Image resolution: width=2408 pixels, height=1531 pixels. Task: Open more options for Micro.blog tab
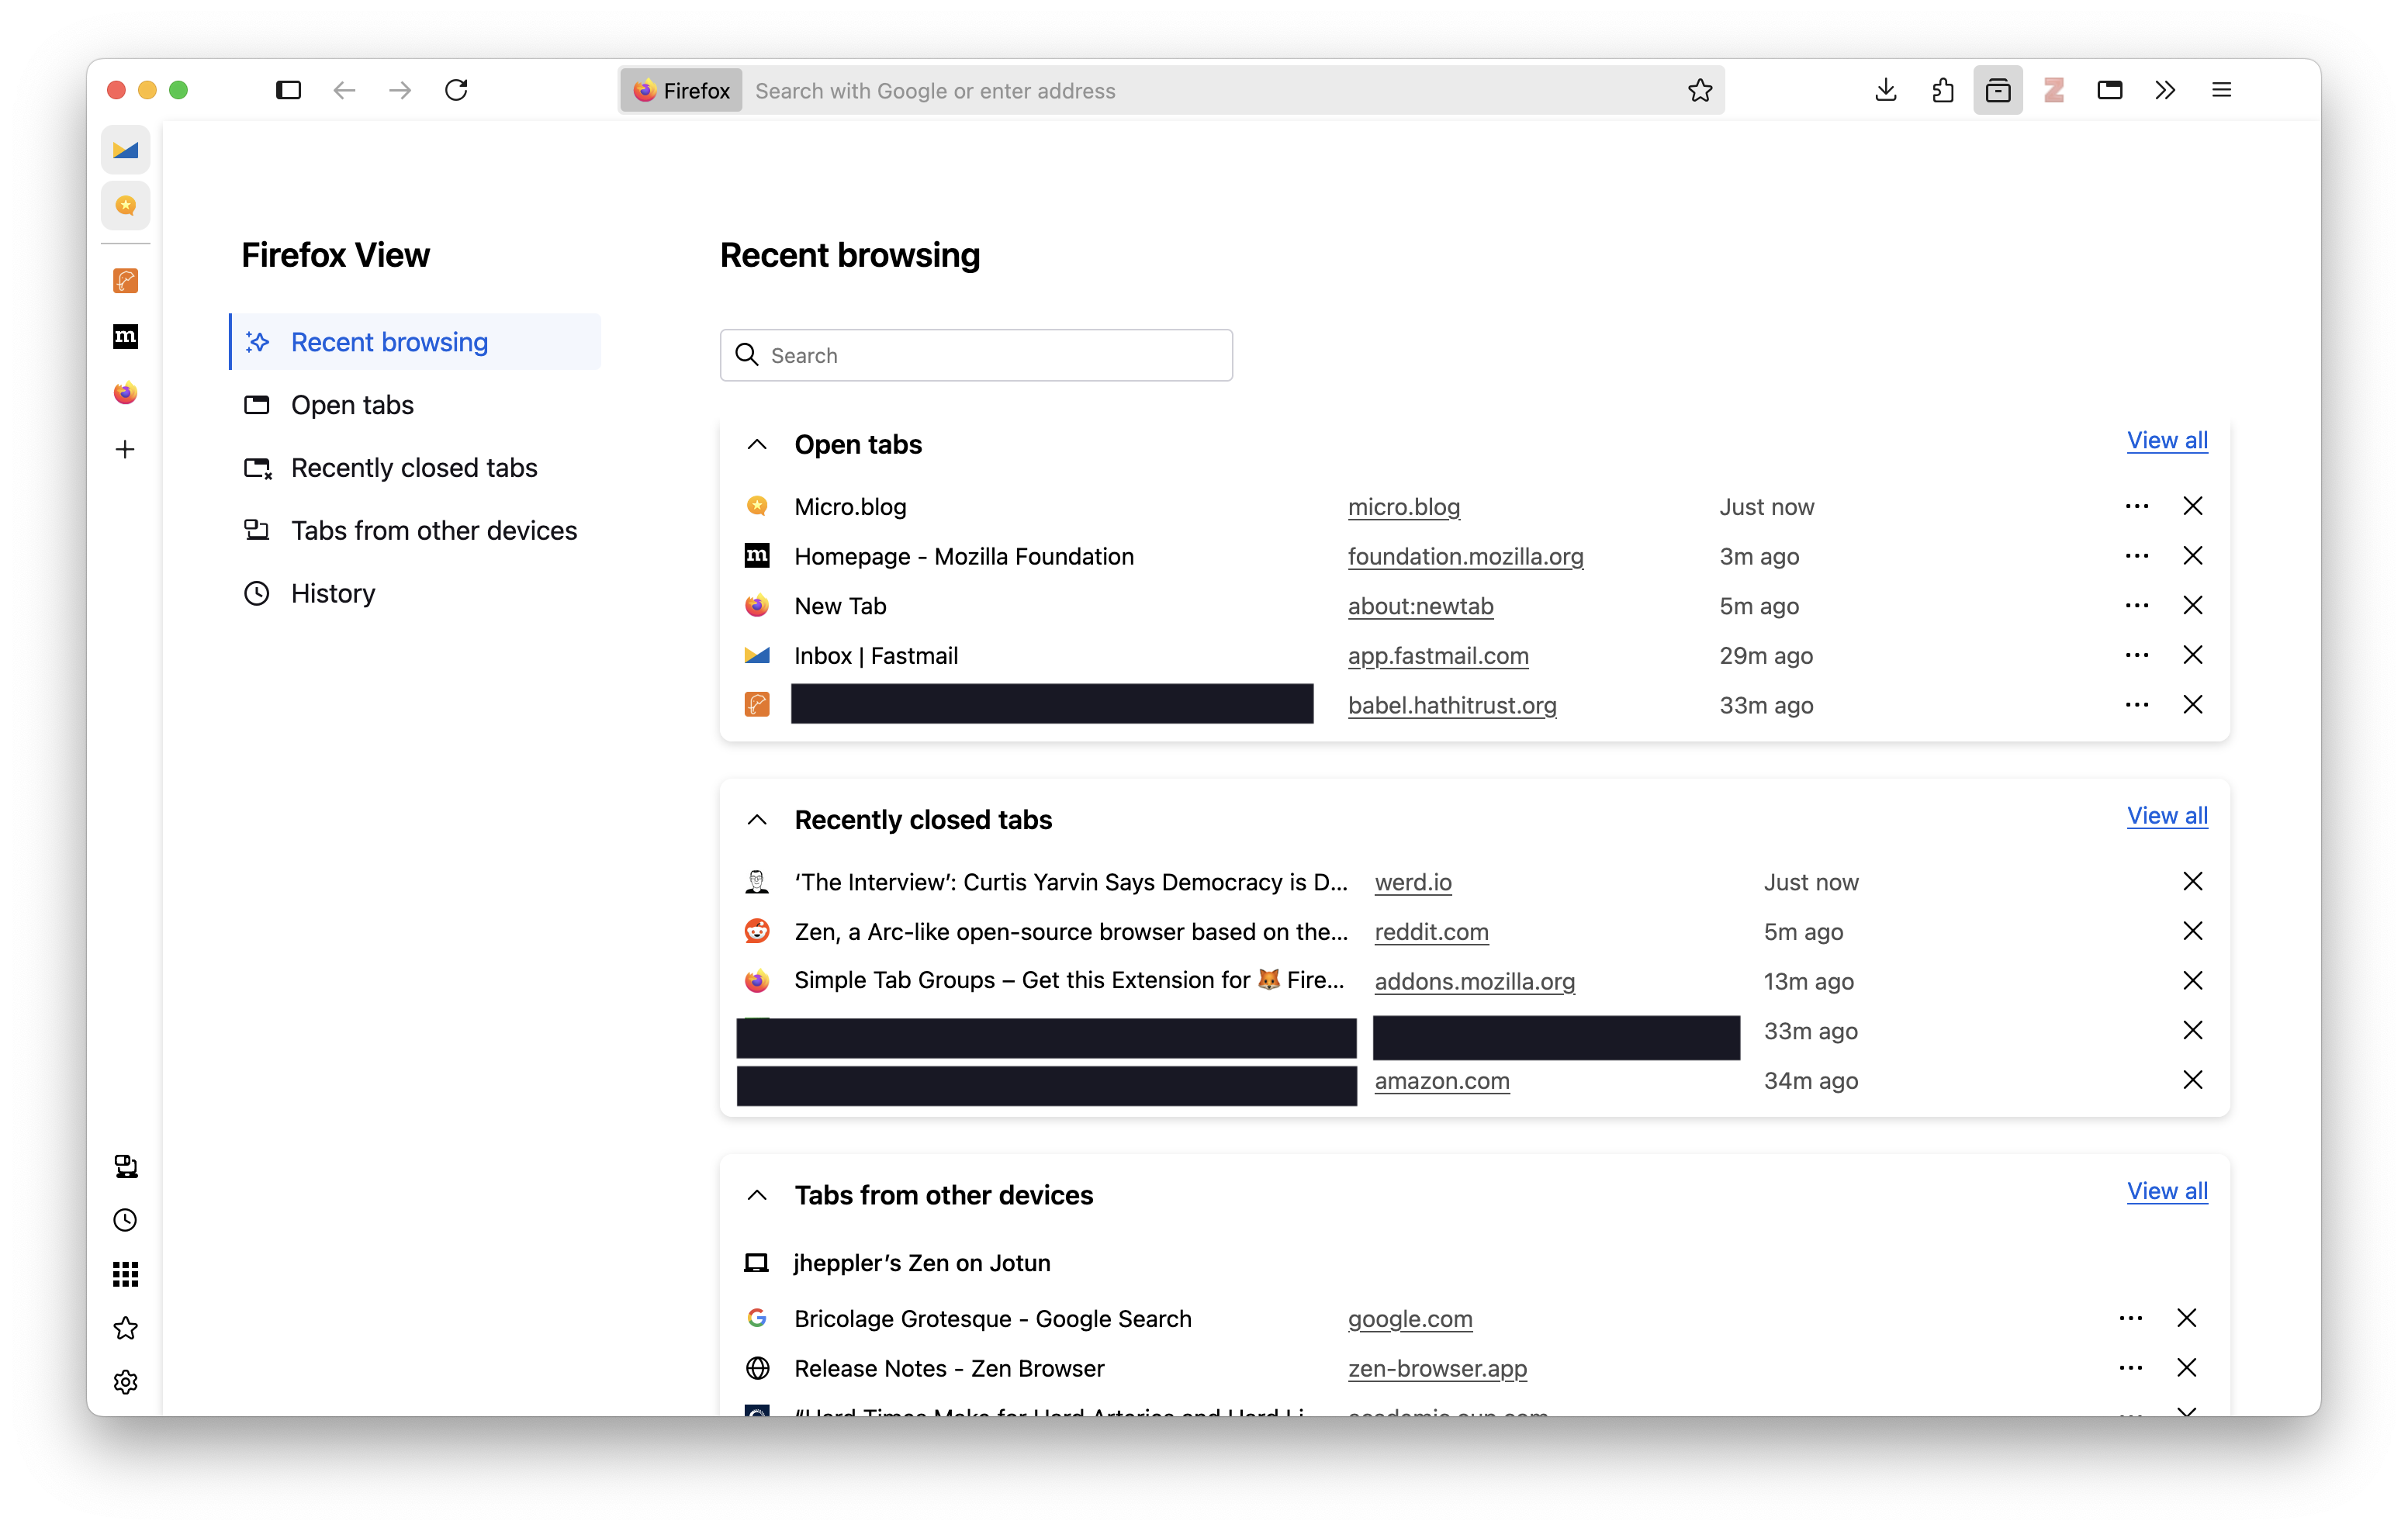tap(2137, 506)
